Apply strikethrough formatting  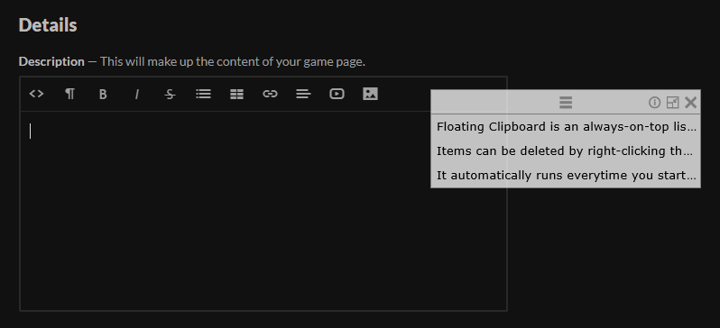[170, 94]
